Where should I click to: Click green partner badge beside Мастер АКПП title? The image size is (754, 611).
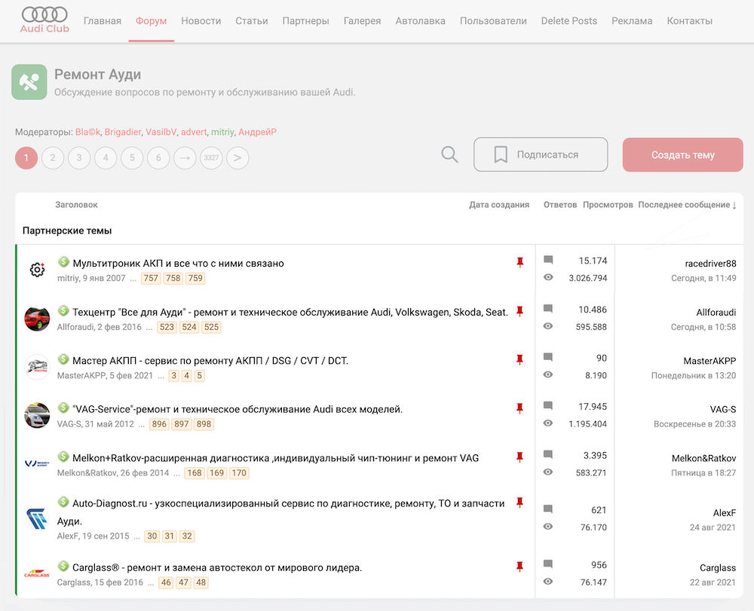click(63, 359)
